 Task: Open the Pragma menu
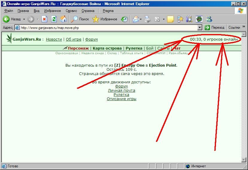pyautogui.click(x=108, y=11)
